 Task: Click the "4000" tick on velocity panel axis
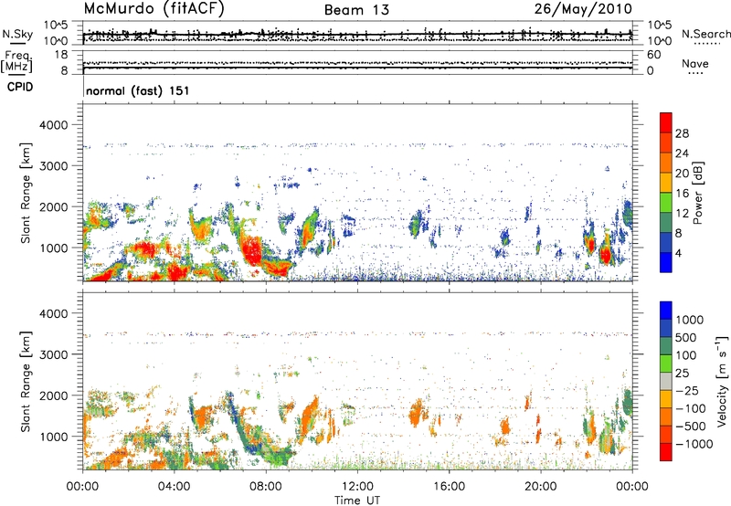coord(54,313)
